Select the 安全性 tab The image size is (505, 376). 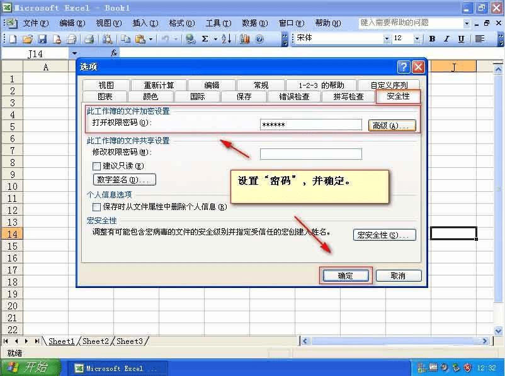(398, 96)
